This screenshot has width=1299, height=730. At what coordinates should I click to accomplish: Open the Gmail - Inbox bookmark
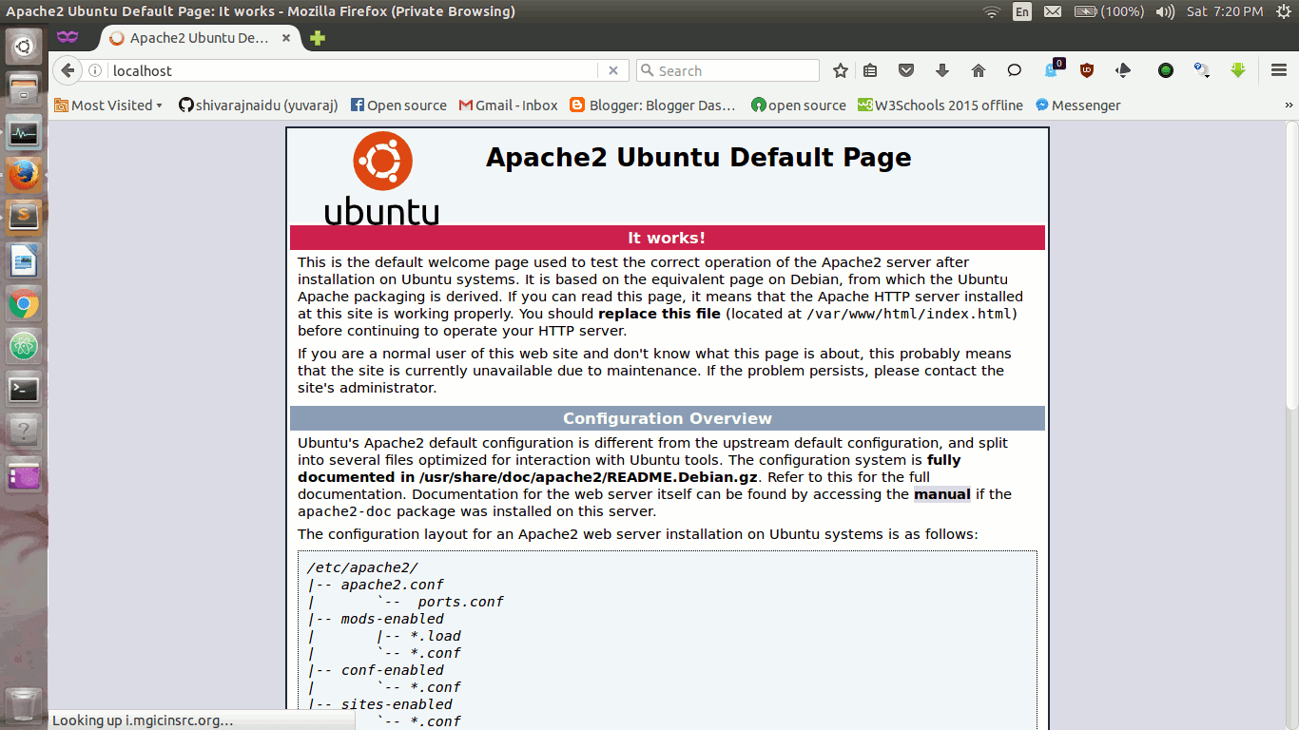(508, 106)
